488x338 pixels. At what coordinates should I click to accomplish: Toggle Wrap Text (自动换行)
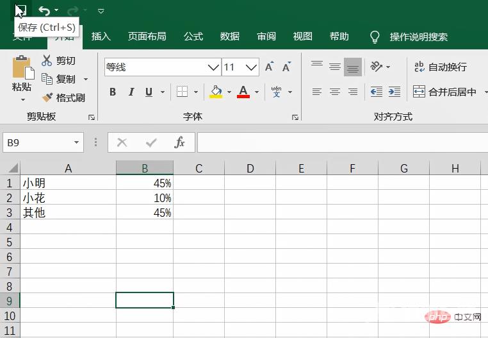pos(441,67)
